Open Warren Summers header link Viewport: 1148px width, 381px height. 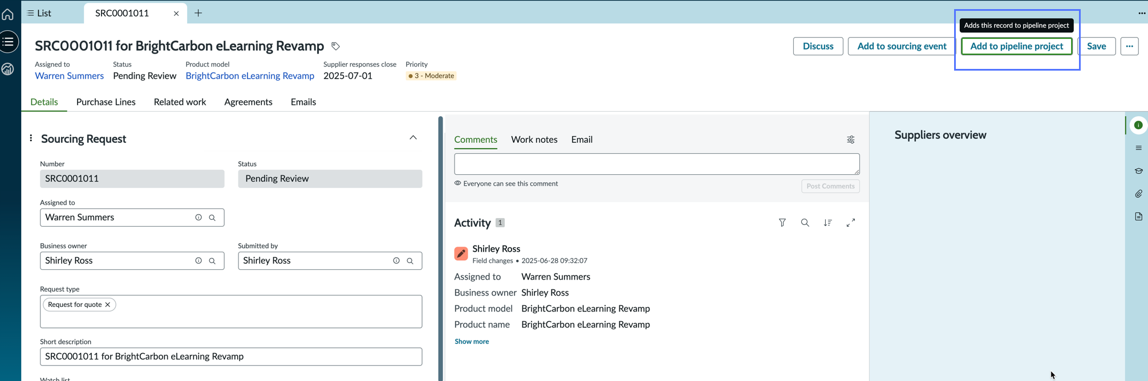click(69, 76)
